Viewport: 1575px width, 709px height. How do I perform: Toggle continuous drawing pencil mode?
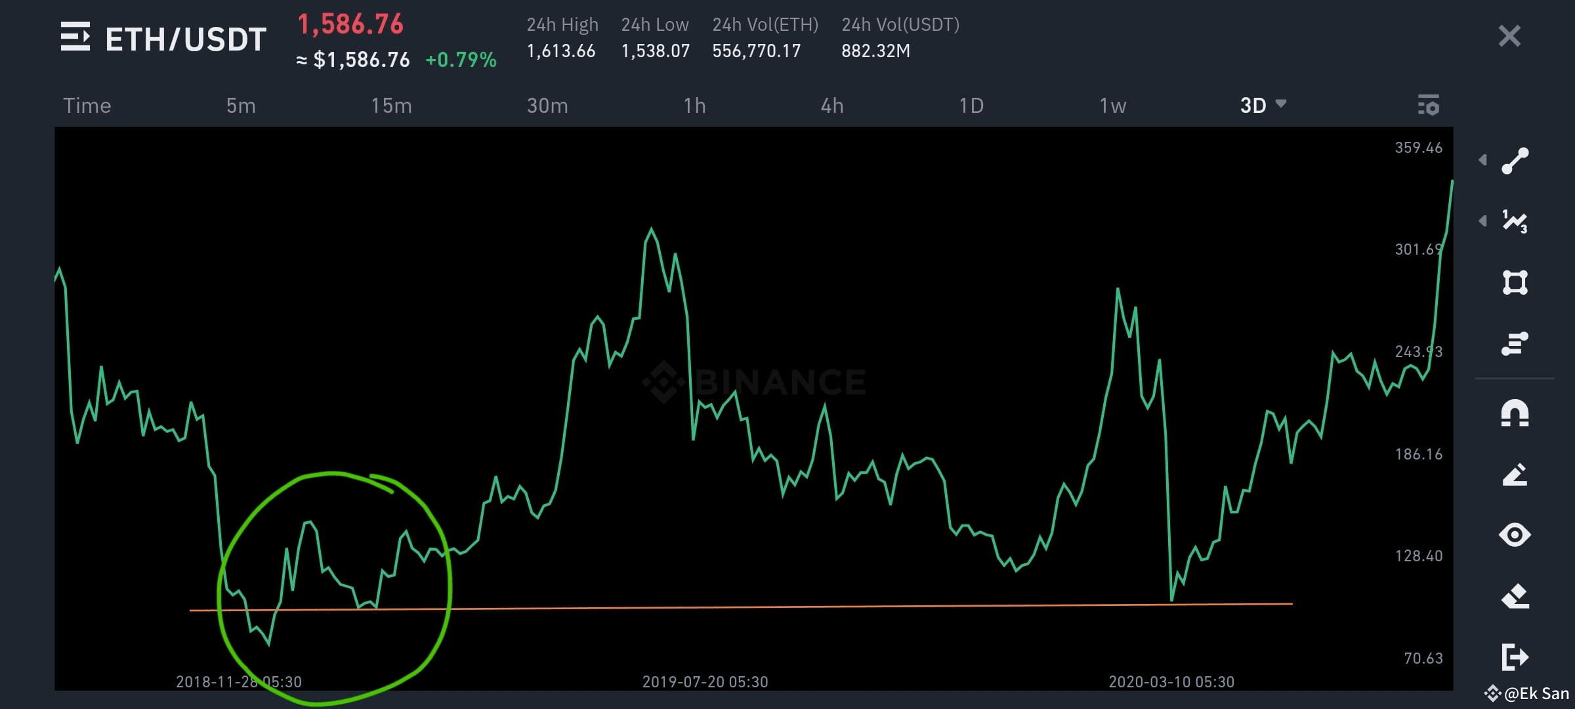click(1515, 475)
